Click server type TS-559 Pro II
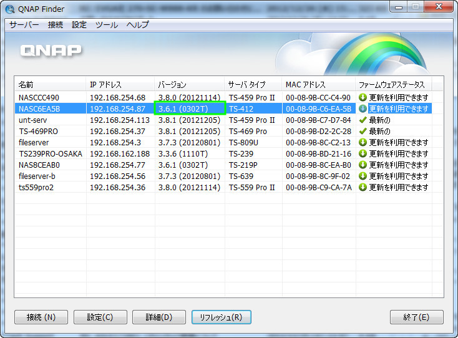The image size is (458, 338). point(252,187)
